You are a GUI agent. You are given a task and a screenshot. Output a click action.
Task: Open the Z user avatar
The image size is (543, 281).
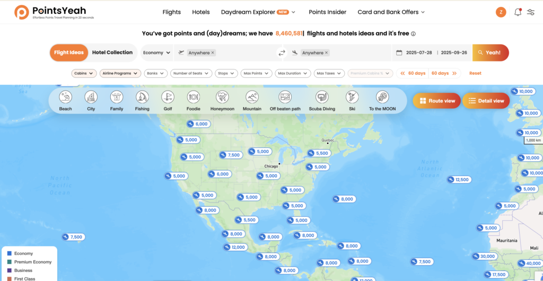click(501, 12)
